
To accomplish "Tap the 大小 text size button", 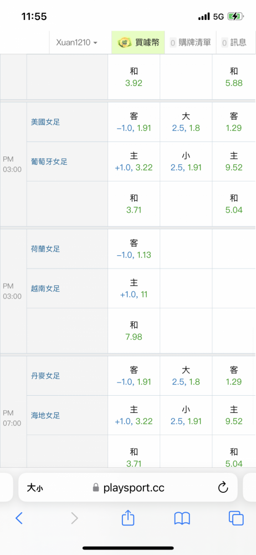I will [x=35, y=488].
